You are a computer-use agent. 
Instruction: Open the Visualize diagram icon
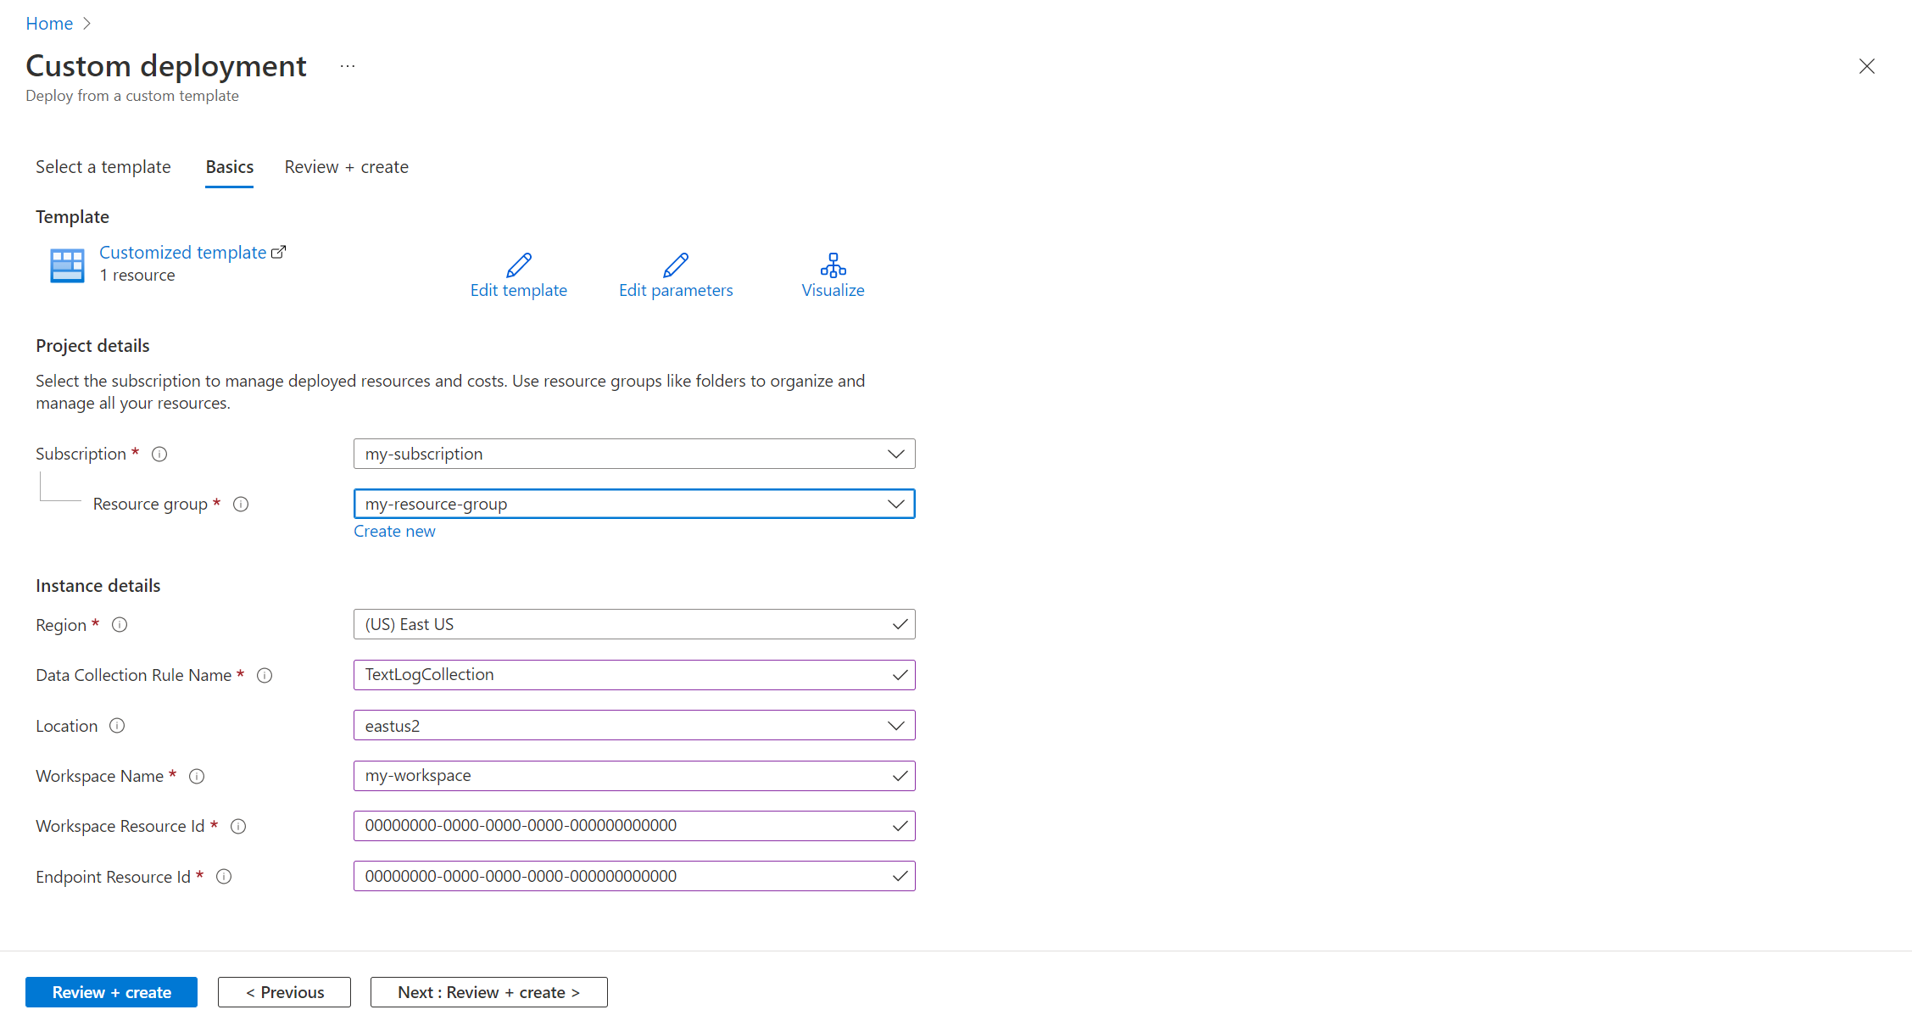(x=833, y=265)
